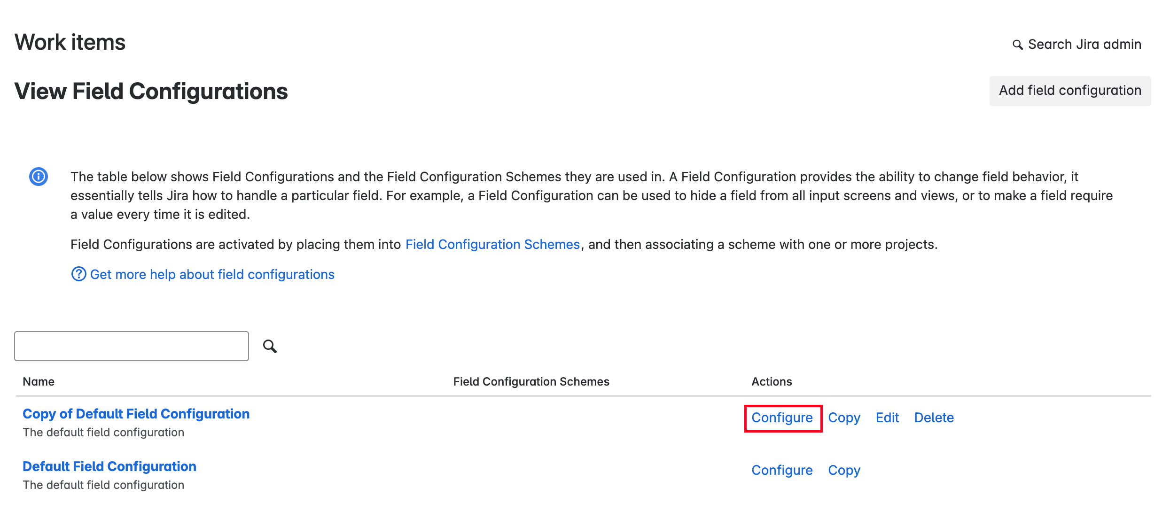Click the Actions column header
Image resolution: width=1170 pixels, height=526 pixels.
click(x=772, y=381)
